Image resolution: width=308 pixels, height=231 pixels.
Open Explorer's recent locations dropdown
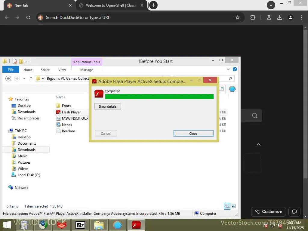(24, 79)
